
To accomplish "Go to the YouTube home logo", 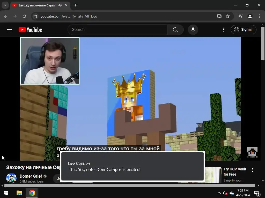I will [x=30, y=30].
